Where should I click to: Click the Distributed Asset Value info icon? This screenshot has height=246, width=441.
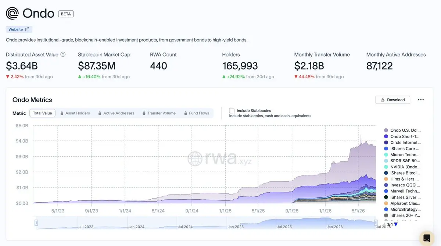[x=63, y=54]
